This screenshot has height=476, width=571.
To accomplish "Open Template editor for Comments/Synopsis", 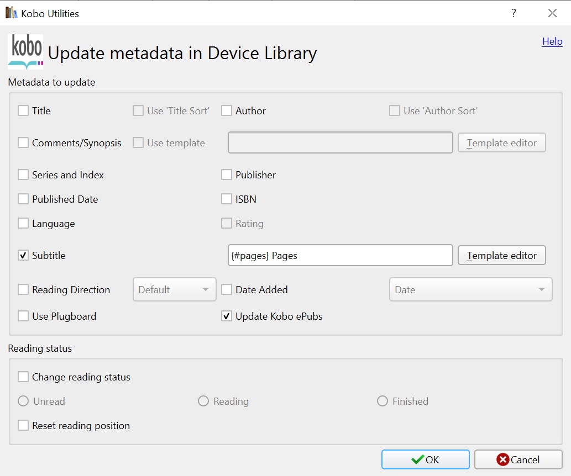I will (501, 142).
